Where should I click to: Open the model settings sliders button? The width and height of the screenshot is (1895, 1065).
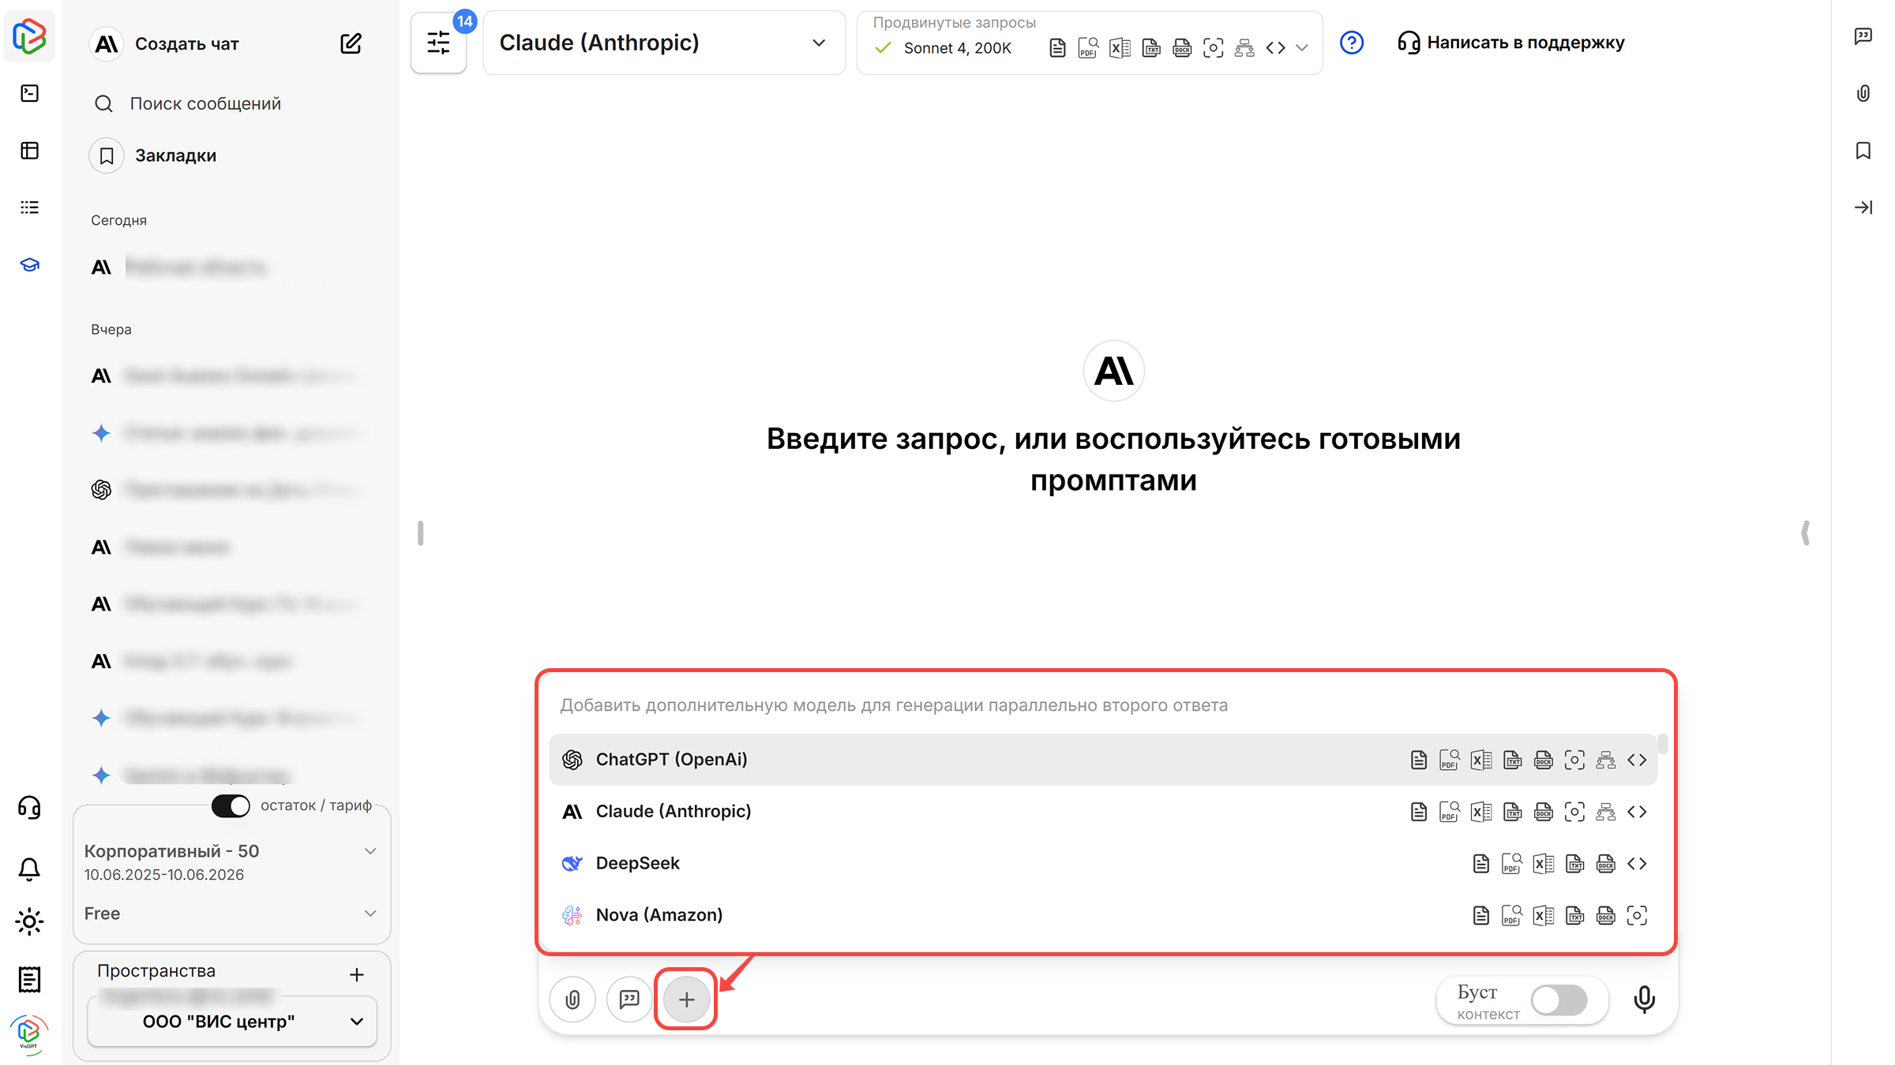tap(438, 43)
